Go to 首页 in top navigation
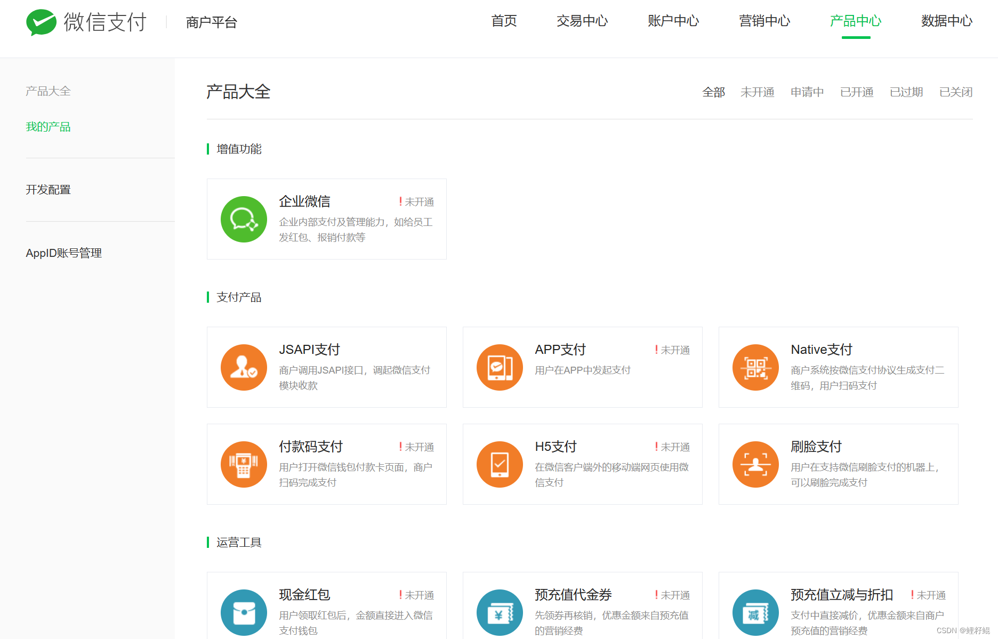The height and width of the screenshot is (639, 998). click(x=504, y=21)
